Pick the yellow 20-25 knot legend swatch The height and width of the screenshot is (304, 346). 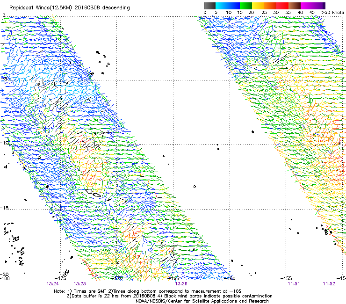(x=258, y=6)
